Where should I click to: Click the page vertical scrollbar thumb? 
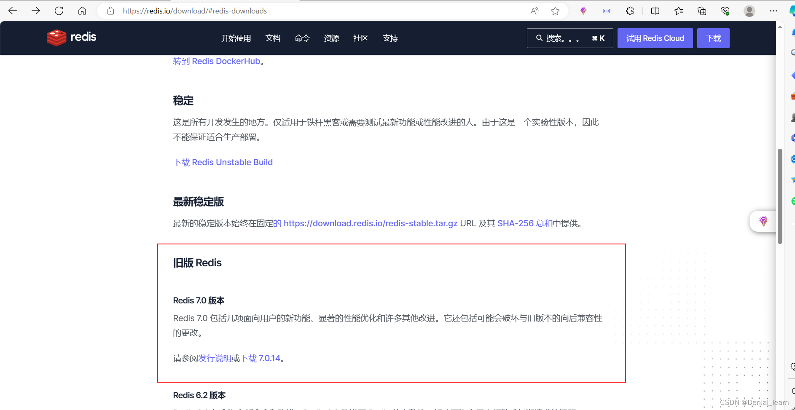point(780,196)
